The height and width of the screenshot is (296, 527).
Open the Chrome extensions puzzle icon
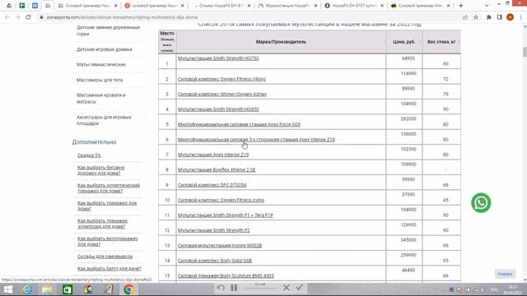click(488, 17)
